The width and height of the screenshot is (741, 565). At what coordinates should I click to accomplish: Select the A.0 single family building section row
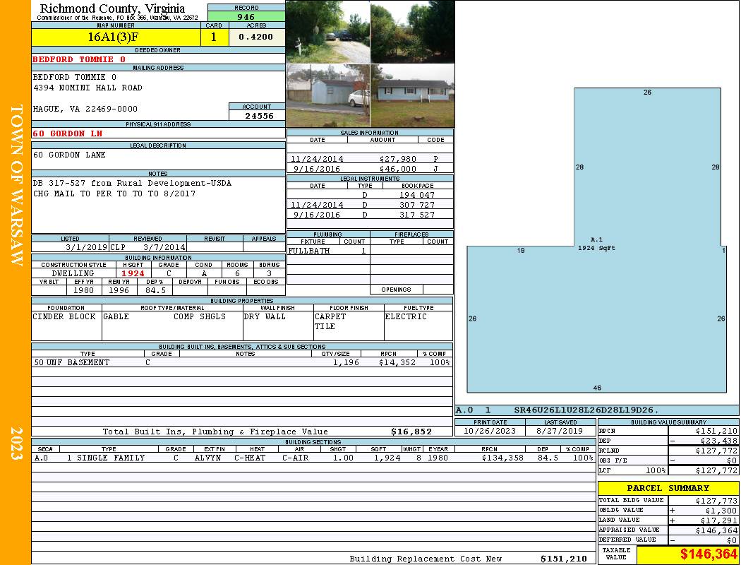point(313,458)
